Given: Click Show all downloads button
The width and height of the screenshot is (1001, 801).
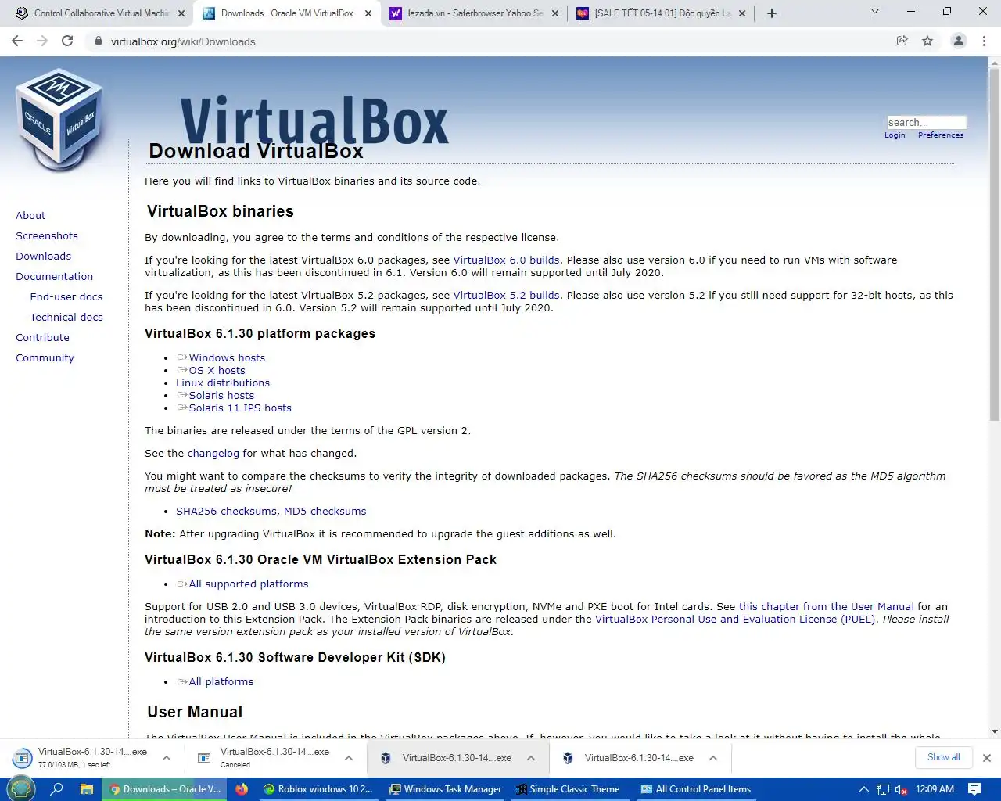Looking at the screenshot, I should click(x=943, y=757).
